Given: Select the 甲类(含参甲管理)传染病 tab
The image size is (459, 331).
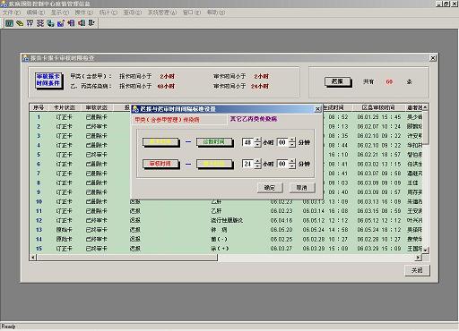Looking at the screenshot, I should pos(167,120).
